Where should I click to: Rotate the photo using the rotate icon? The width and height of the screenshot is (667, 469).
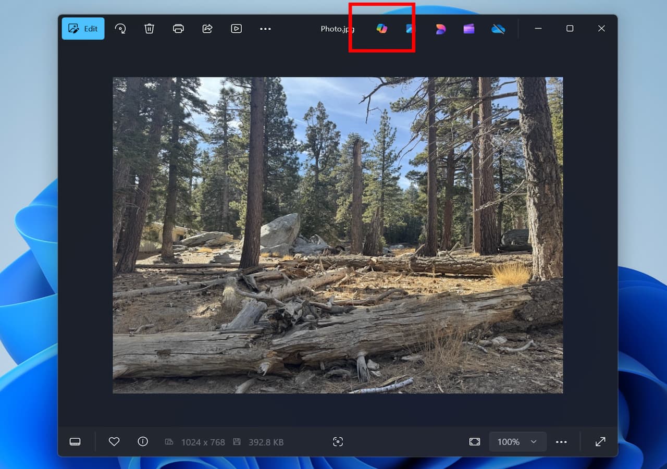120,29
